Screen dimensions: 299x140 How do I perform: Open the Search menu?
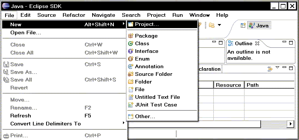(131, 15)
